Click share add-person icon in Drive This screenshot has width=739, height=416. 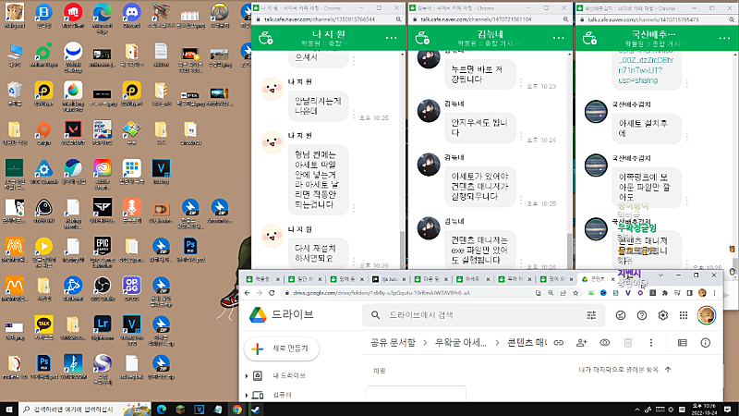coord(582,343)
